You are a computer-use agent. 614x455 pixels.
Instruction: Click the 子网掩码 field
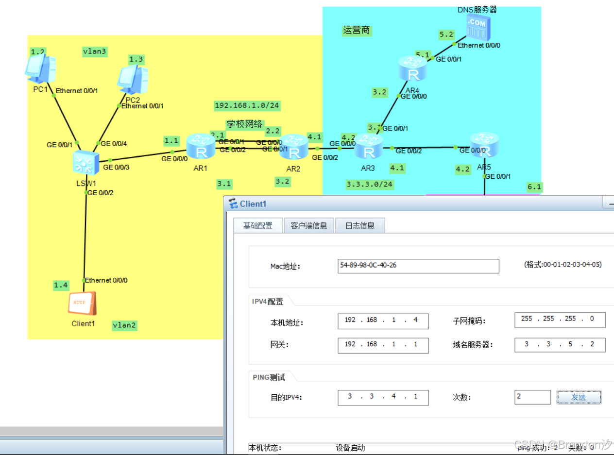[560, 320]
